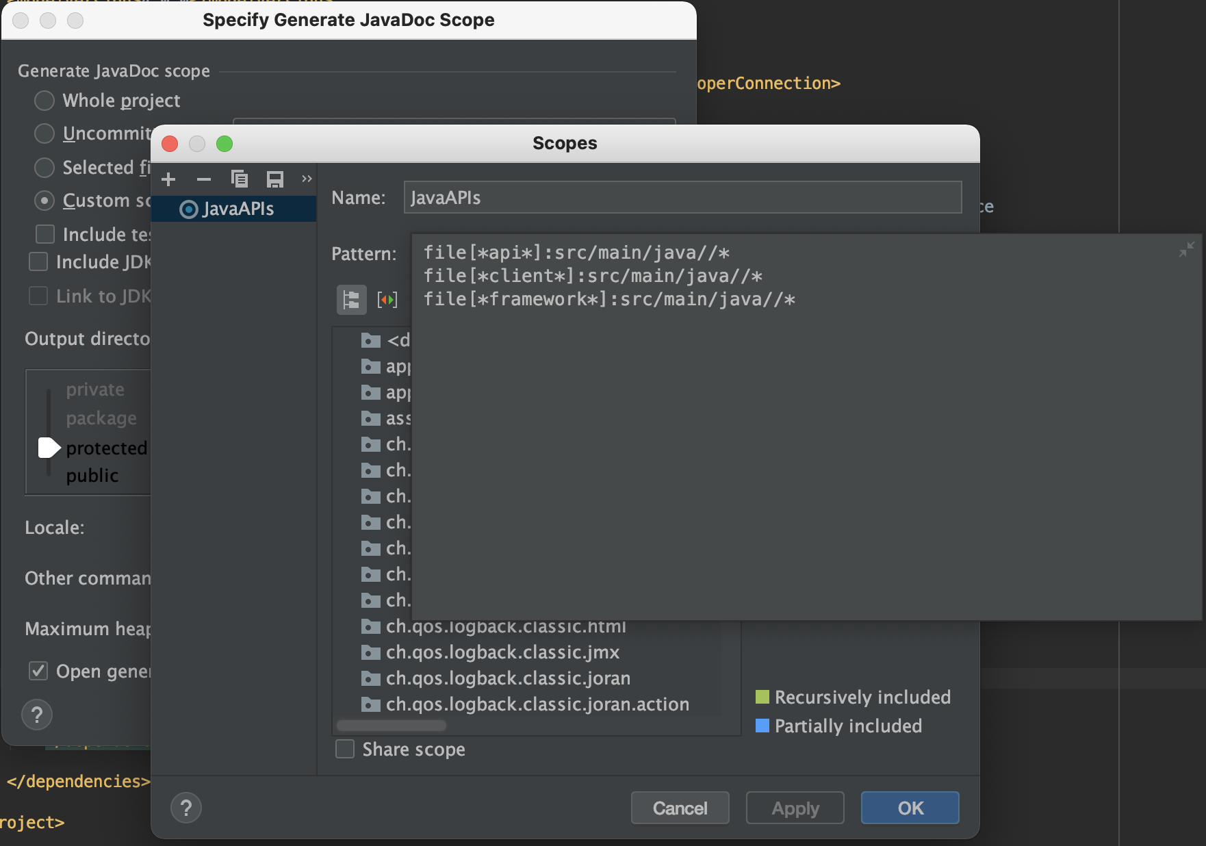Open help from the Scopes dialog question mark
This screenshot has width=1206, height=846.
pyautogui.click(x=185, y=808)
